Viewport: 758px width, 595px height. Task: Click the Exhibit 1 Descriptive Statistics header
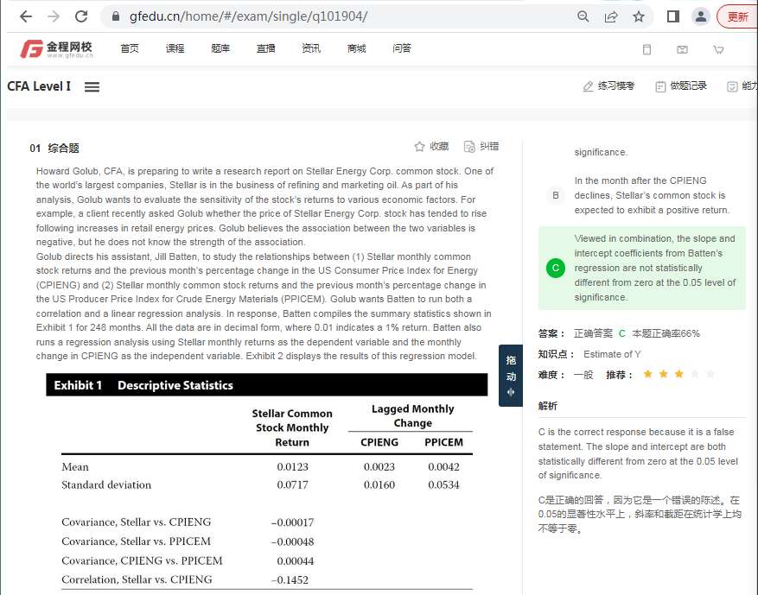267,385
